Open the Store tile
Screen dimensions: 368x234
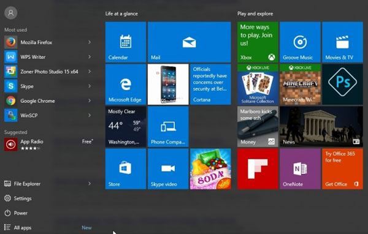pyautogui.click(x=126, y=168)
